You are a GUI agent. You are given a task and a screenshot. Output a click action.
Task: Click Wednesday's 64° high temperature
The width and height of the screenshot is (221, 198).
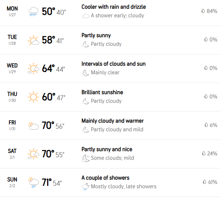(x=48, y=69)
